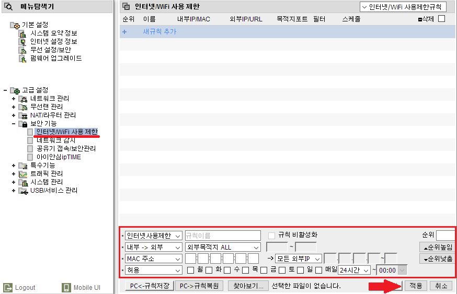Click the 네트워크 관리 icon
This screenshot has height=294, width=457.
tap(23, 99)
